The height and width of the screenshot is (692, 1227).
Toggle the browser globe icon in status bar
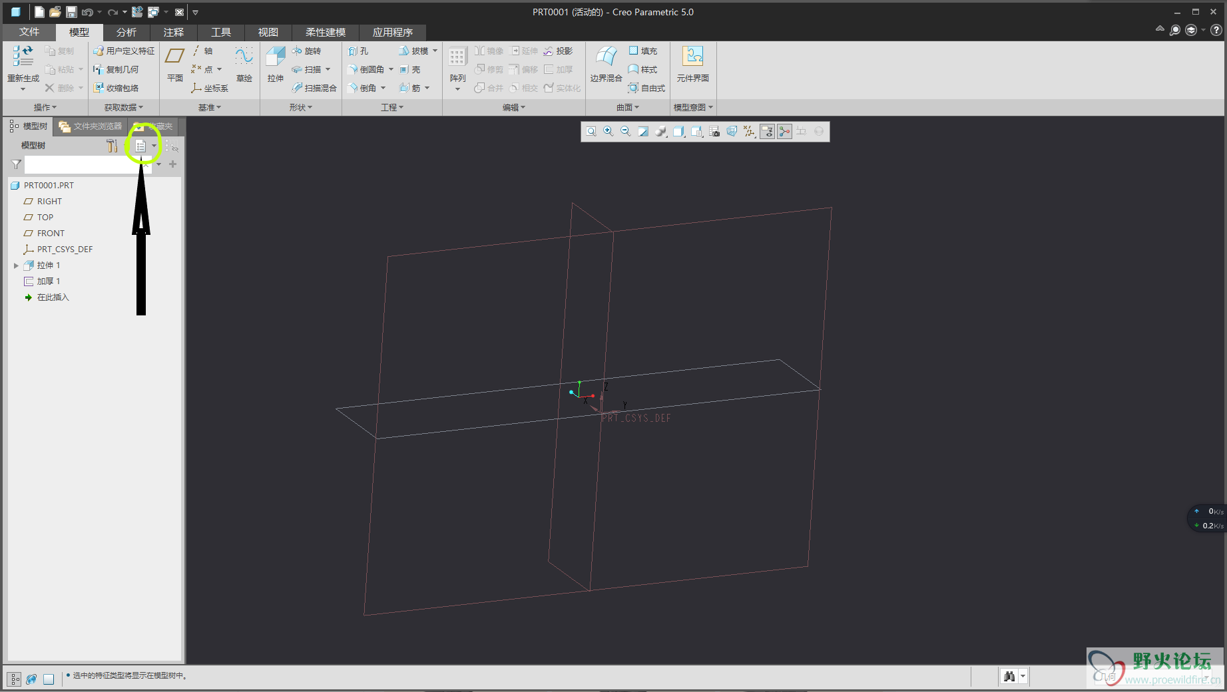pyautogui.click(x=31, y=679)
